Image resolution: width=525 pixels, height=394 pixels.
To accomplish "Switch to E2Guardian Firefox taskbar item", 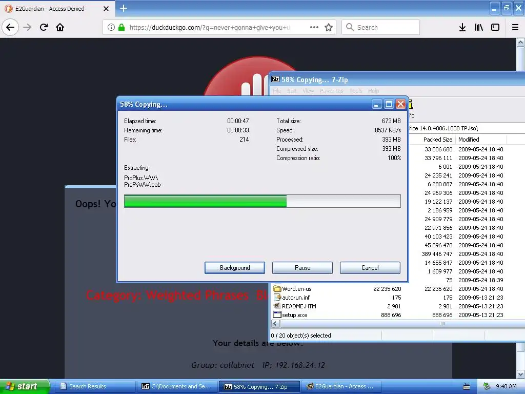I will click(x=342, y=386).
